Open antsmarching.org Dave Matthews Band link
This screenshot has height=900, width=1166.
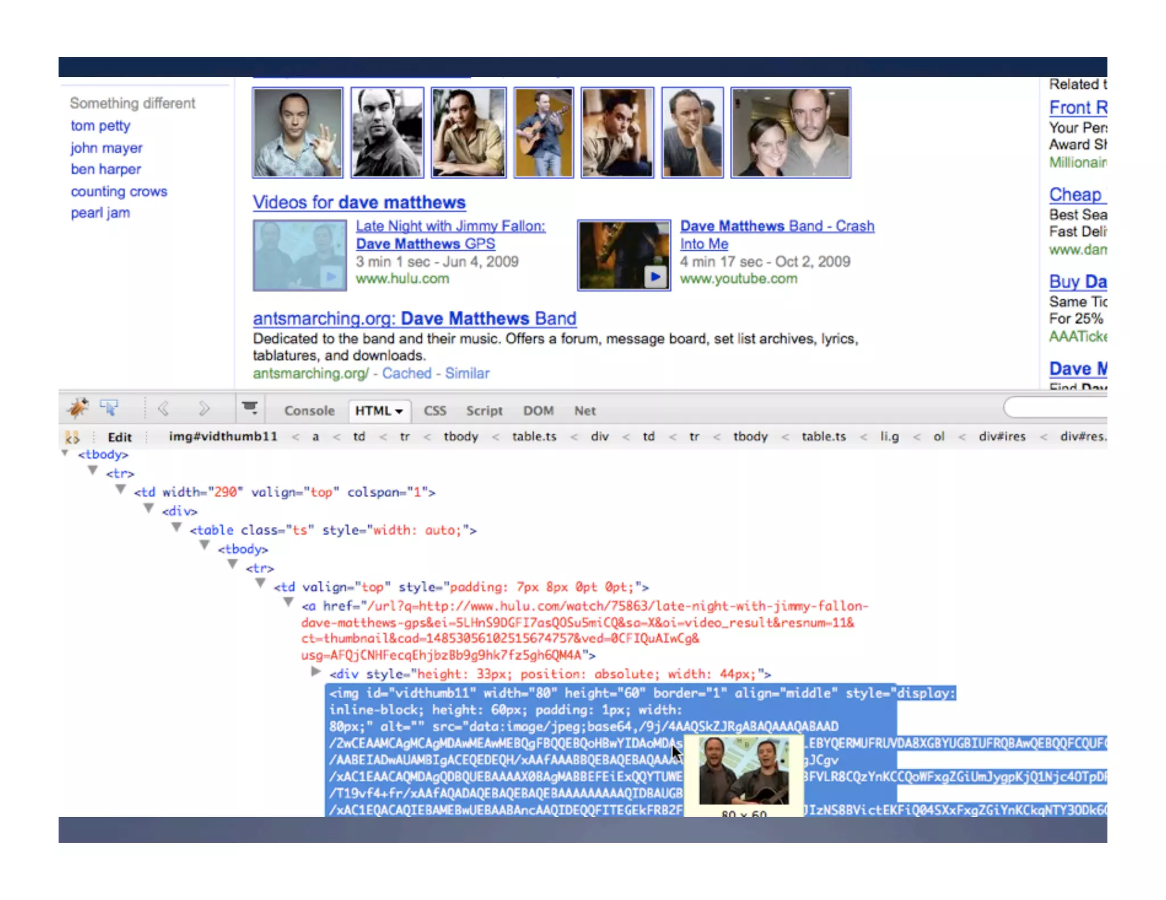pyautogui.click(x=414, y=319)
